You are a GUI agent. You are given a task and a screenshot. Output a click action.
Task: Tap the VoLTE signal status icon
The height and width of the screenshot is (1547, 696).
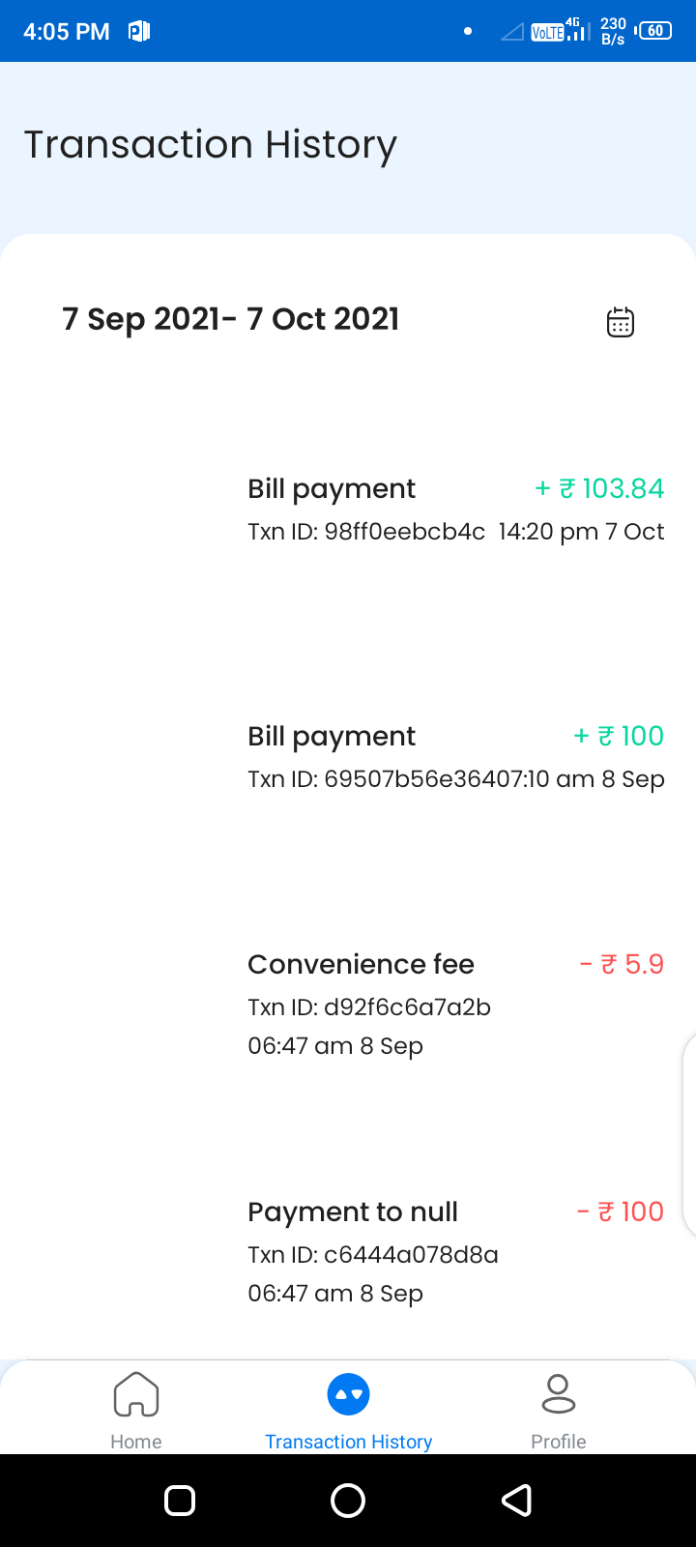[548, 33]
